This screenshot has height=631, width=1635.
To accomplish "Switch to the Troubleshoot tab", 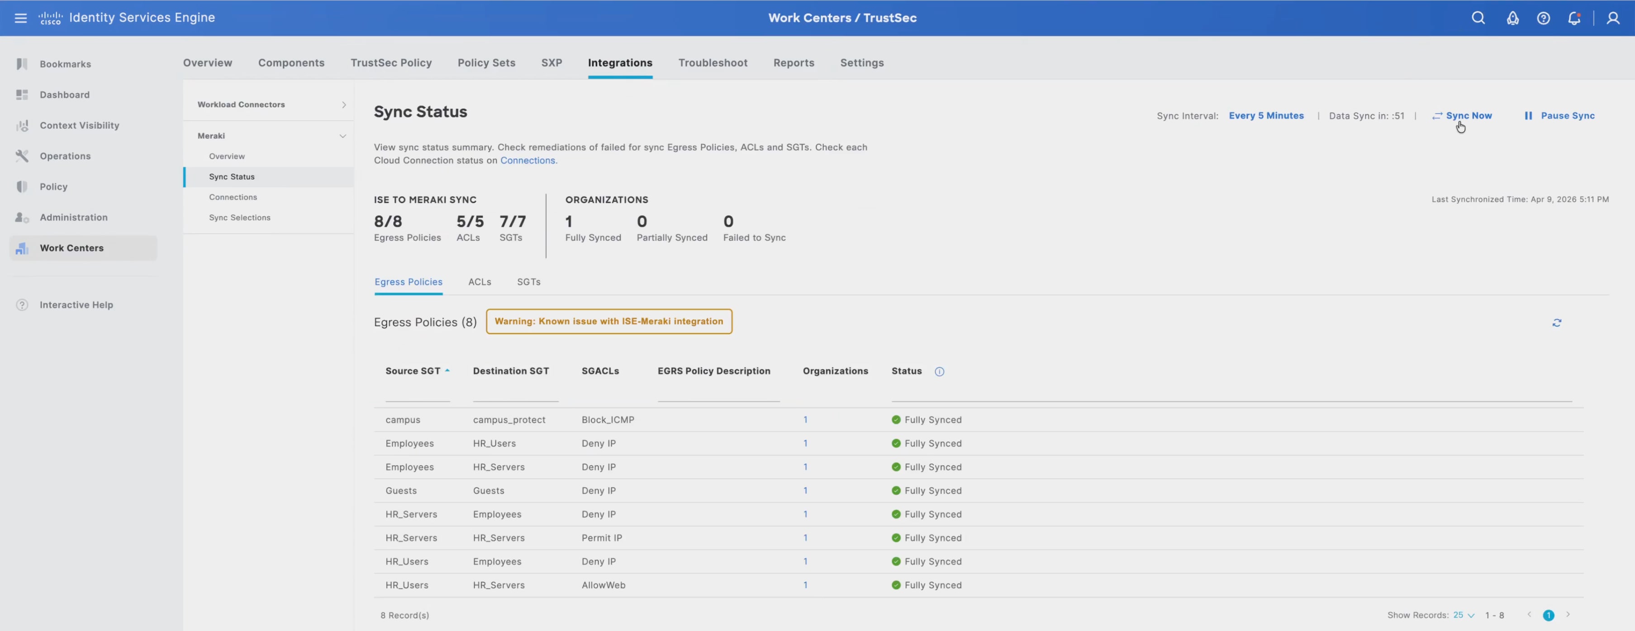I will [x=712, y=63].
